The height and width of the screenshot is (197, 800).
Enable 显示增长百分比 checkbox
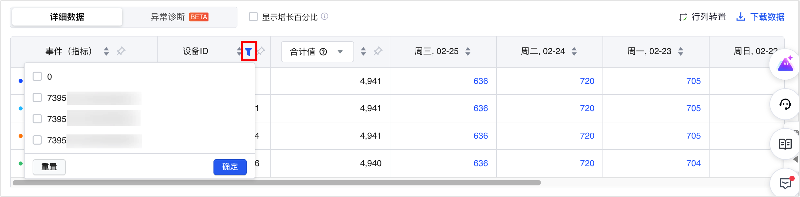(x=253, y=17)
